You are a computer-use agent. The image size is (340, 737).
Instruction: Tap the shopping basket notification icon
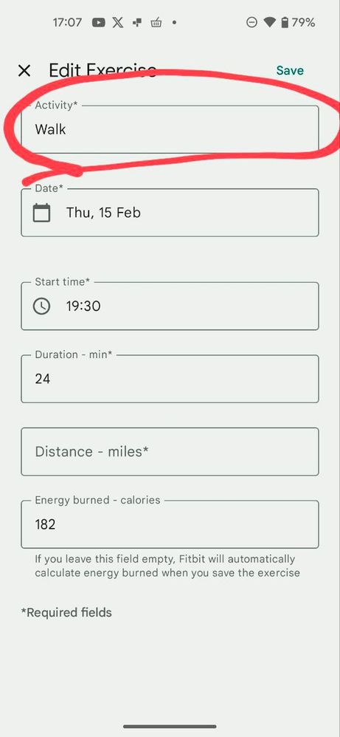pyautogui.click(x=156, y=22)
